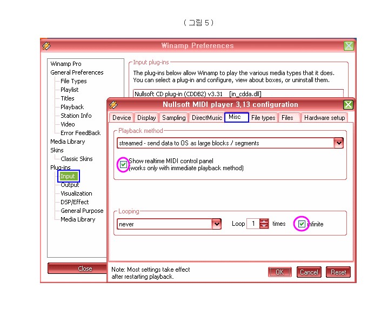Click Winamp icon in MIDI configuration title bar
The width and height of the screenshot is (381, 309).
tap(113, 105)
